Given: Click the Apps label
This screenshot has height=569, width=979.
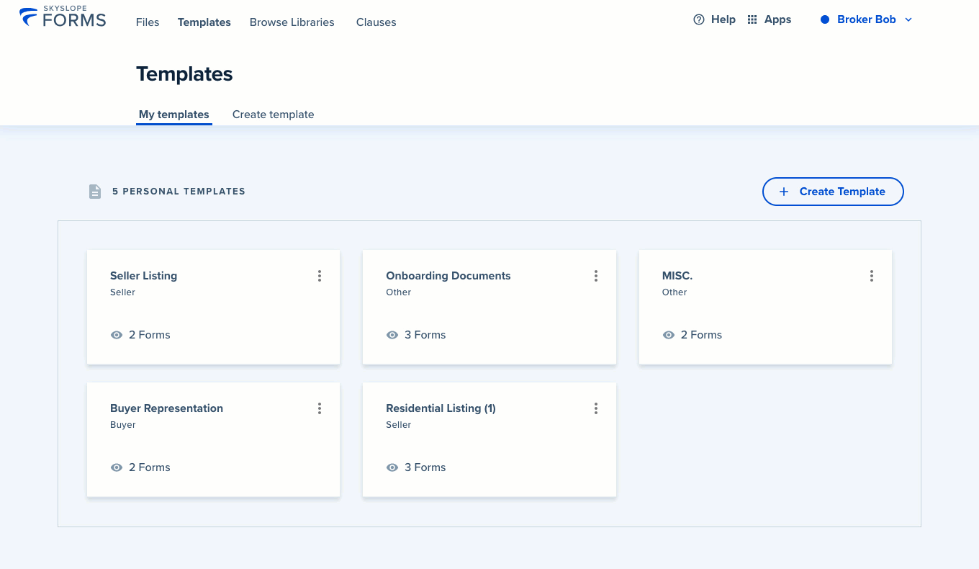Looking at the screenshot, I should coord(777,19).
